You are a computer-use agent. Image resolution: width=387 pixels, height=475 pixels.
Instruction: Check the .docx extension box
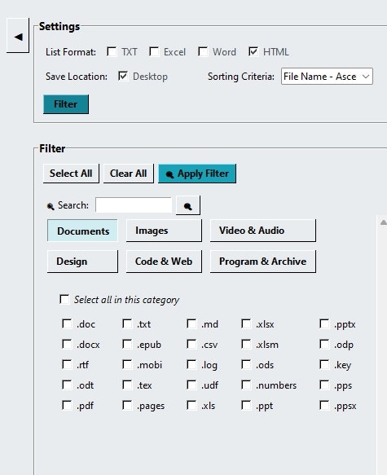[67, 344]
